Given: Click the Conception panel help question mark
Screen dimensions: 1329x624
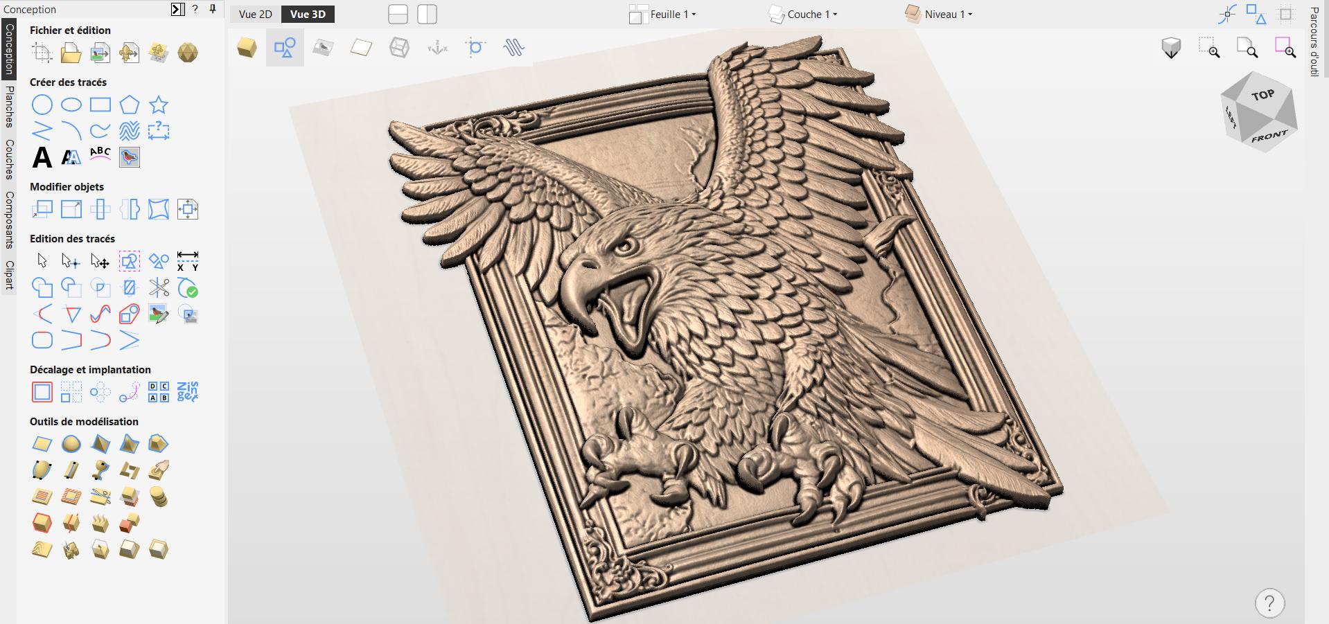Looking at the screenshot, I should point(195,9).
